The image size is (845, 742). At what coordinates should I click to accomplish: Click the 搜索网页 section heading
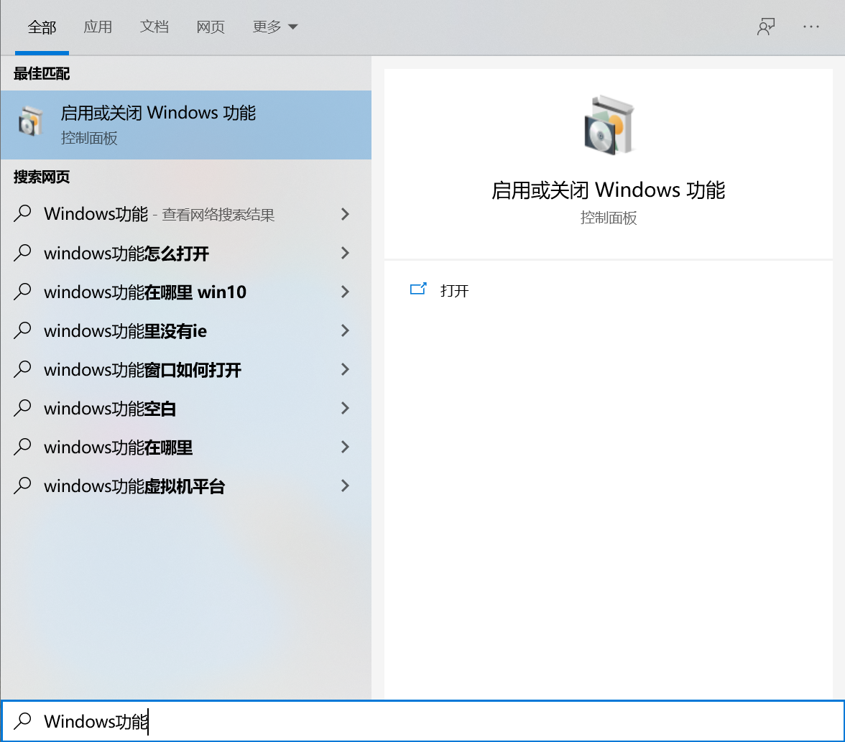click(42, 177)
